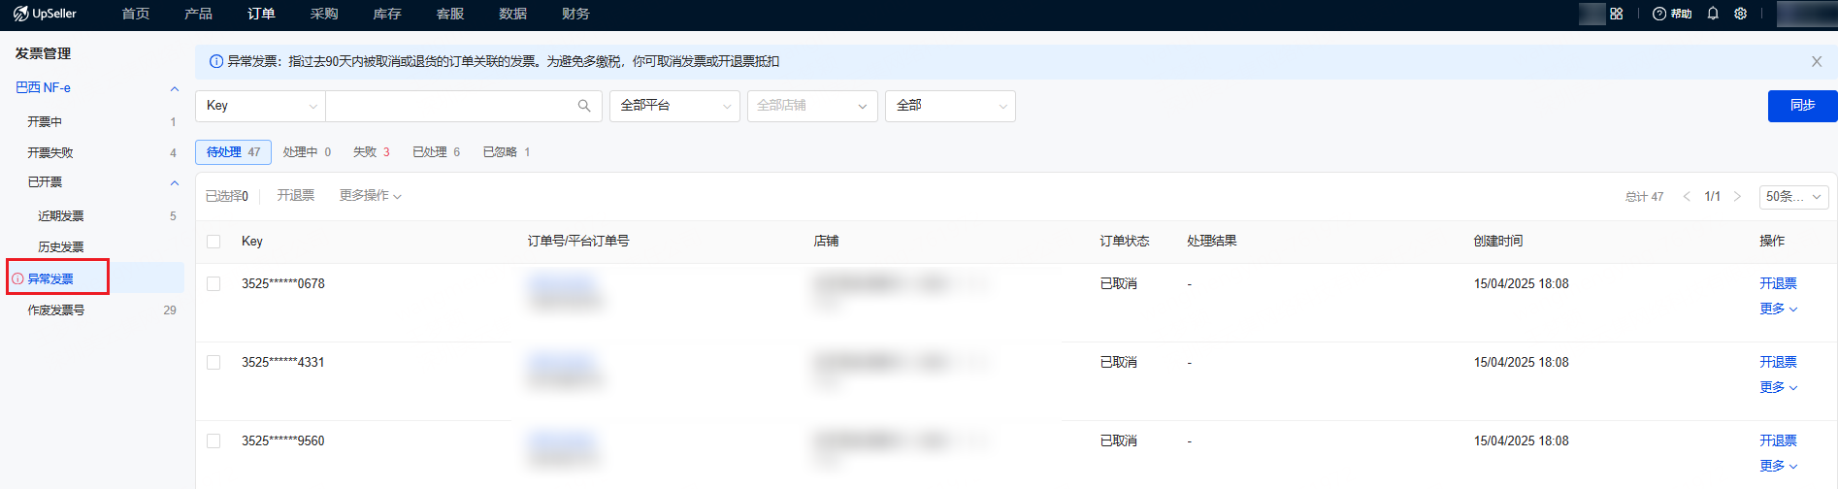Viewport: 1838px width, 489px height.
Task: Open the 全部 filter dropdown
Action: tap(950, 106)
